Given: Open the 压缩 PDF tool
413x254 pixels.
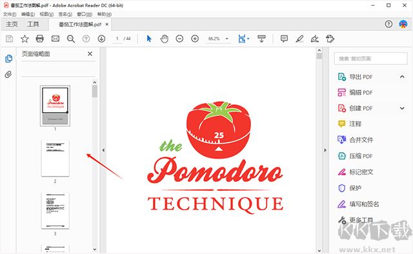Looking at the screenshot, I should (361, 156).
